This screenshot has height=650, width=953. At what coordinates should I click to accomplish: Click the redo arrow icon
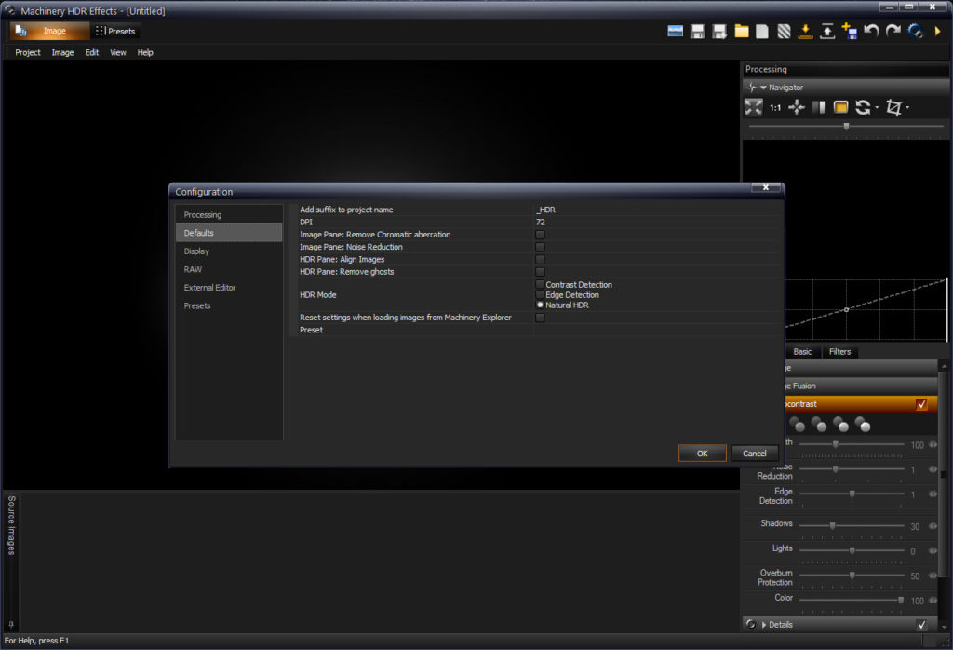point(893,31)
